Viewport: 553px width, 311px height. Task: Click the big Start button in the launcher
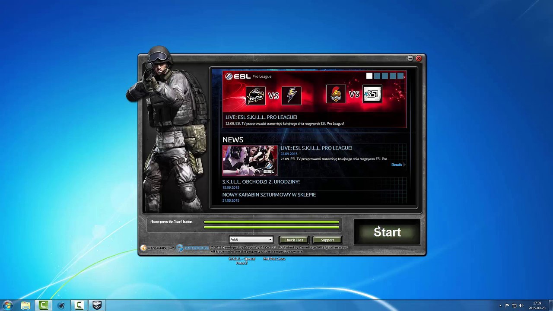(387, 232)
